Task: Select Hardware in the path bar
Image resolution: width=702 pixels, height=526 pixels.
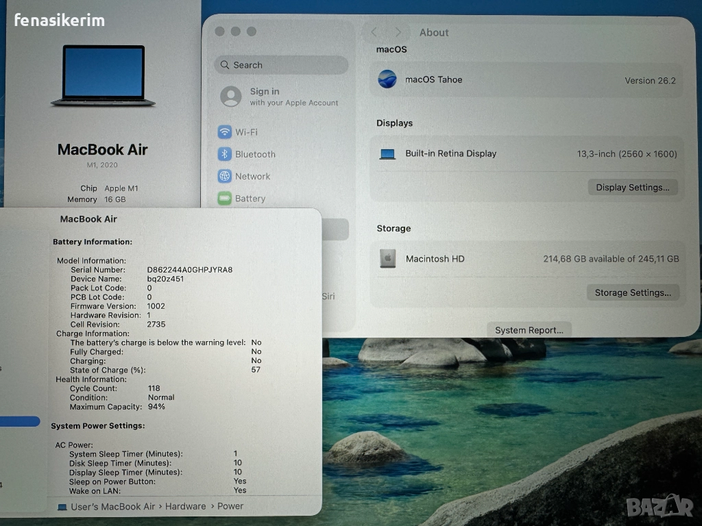Action: click(x=185, y=506)
